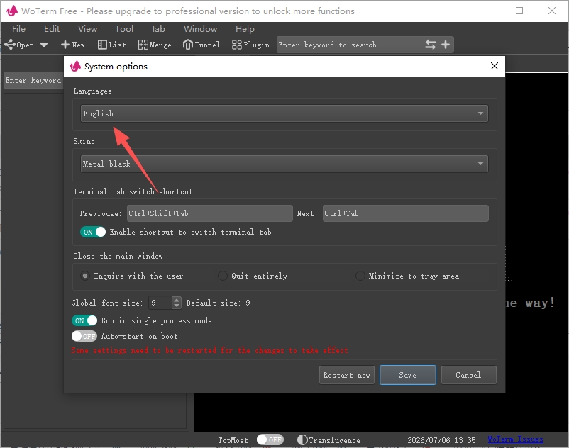569x448 pixels.
Task: Click the Restart now button
Action: pos(346,375)
